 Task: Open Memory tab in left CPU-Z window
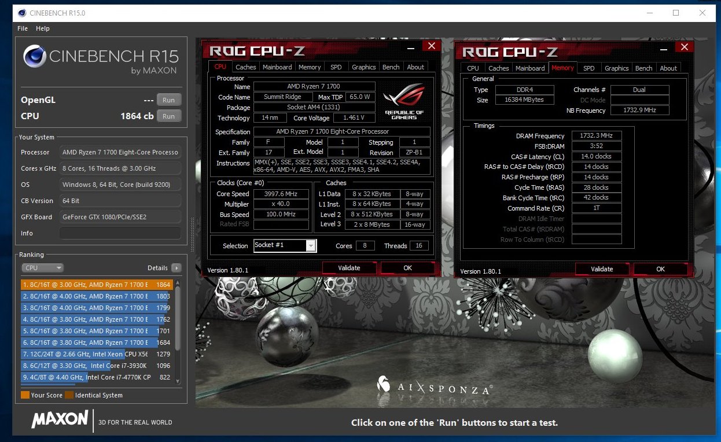(310, 67)
